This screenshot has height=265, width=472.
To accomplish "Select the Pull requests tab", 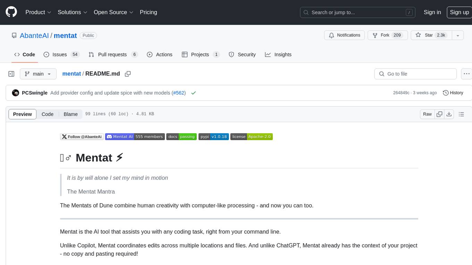I will (x=113, y=54).
